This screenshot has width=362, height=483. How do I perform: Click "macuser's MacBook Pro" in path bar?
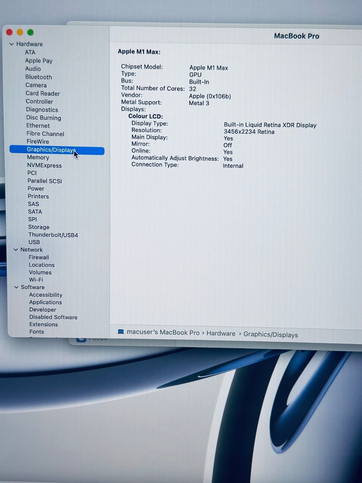(x=163, y=332)
